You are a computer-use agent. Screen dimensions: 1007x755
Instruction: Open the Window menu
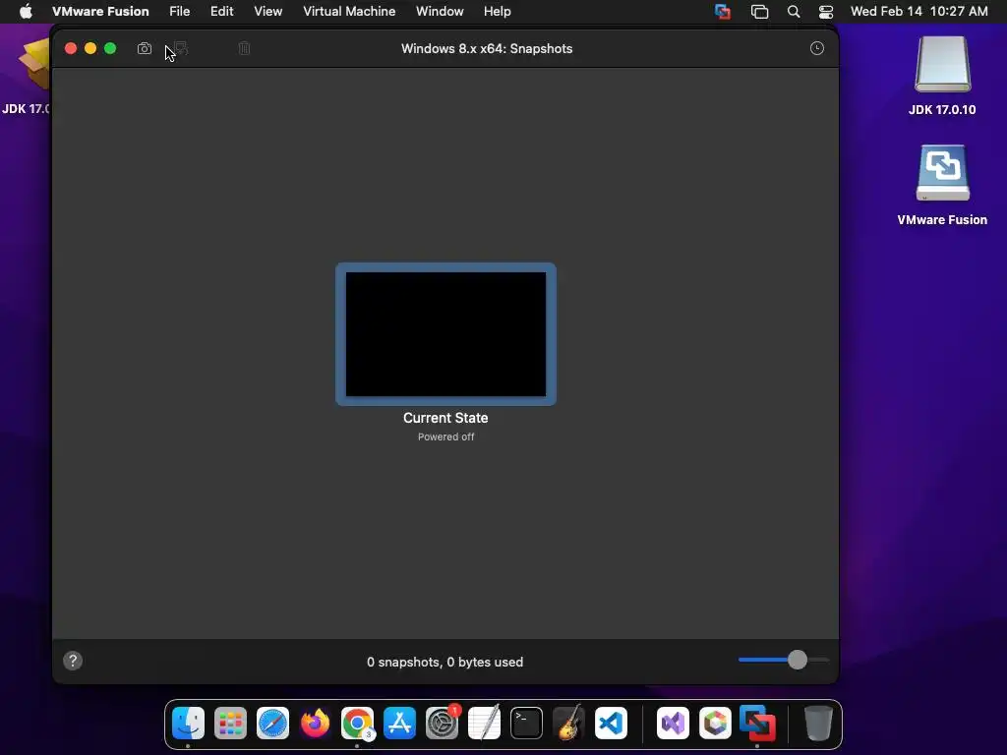pos(440,12)
